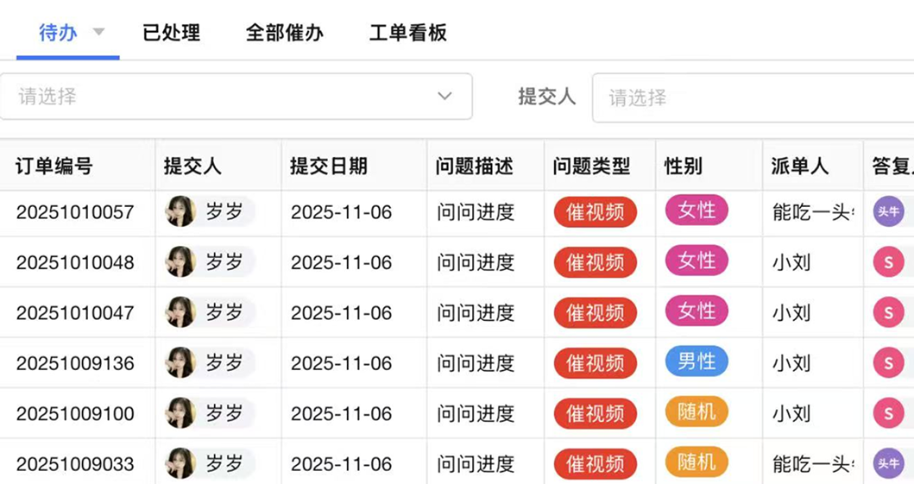Select order number 20251010047
This screenshot has width=914, height=484.
tap(75, 313)
